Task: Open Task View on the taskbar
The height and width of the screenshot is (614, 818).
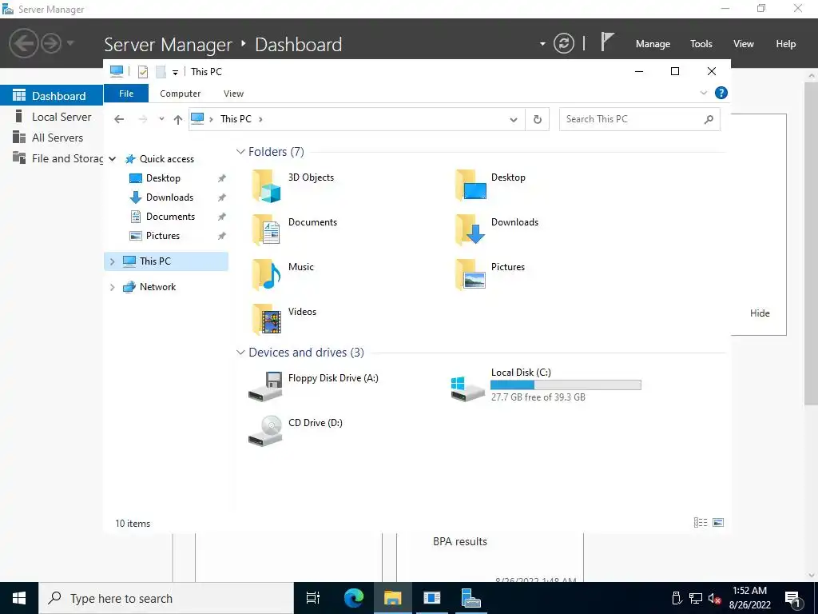Action: 313,598
